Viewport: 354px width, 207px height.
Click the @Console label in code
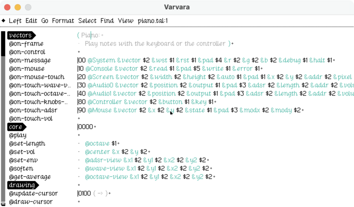tap(99, 69)
